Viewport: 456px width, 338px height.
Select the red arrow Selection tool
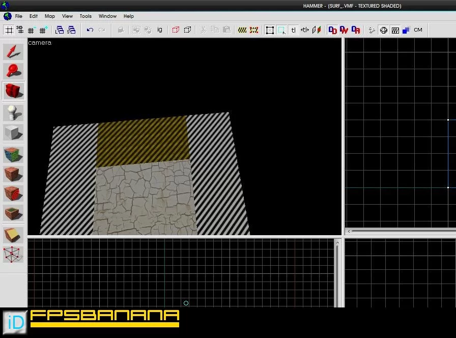coord(13,52)
